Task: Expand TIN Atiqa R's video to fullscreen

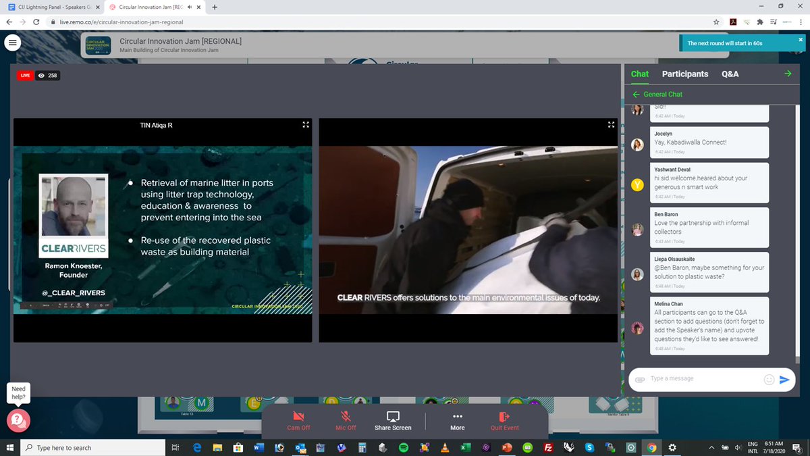Action: [305, 124]
